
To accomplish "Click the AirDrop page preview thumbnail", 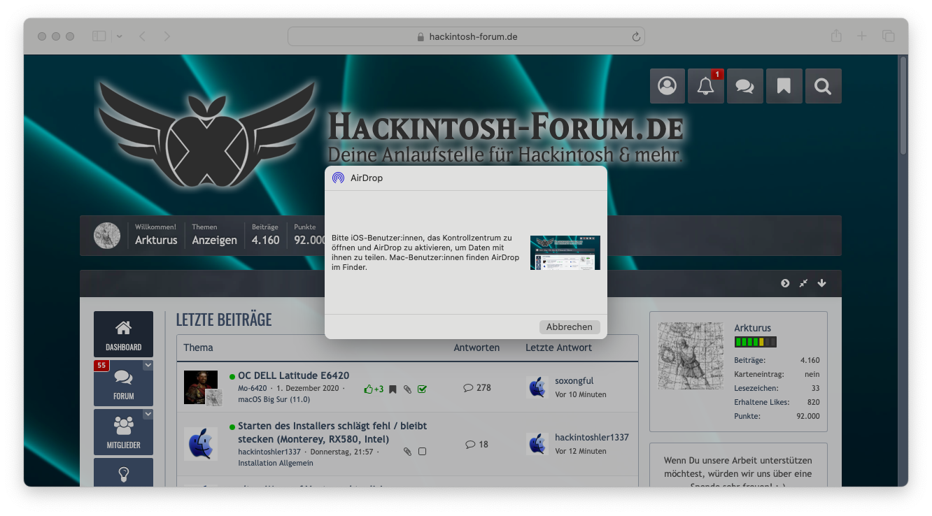I will (x=565, y=252).
